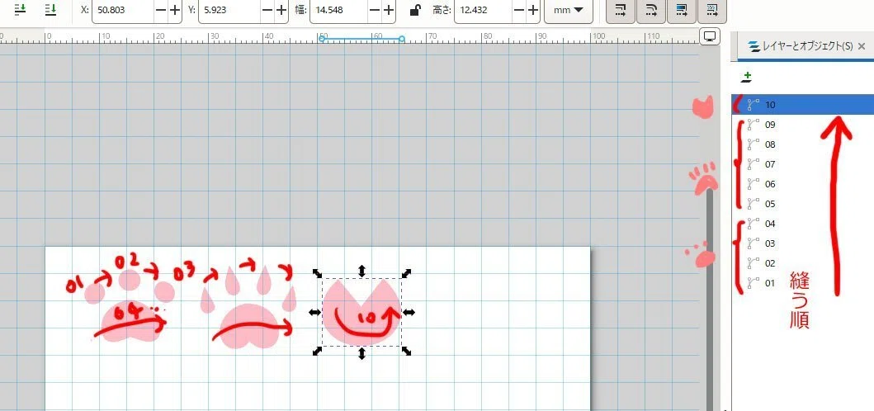Click the X position field showing 50.803
The height and width of the screenshot is (411, 874).
[x=124, y=10]
